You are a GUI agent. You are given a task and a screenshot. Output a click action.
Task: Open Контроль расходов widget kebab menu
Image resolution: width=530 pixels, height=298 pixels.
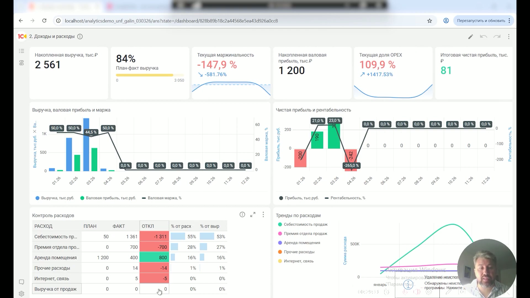pos(263,215)
